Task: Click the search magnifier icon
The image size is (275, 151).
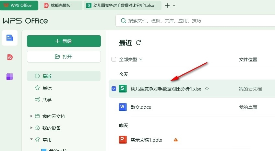Action: pos(124,21)
